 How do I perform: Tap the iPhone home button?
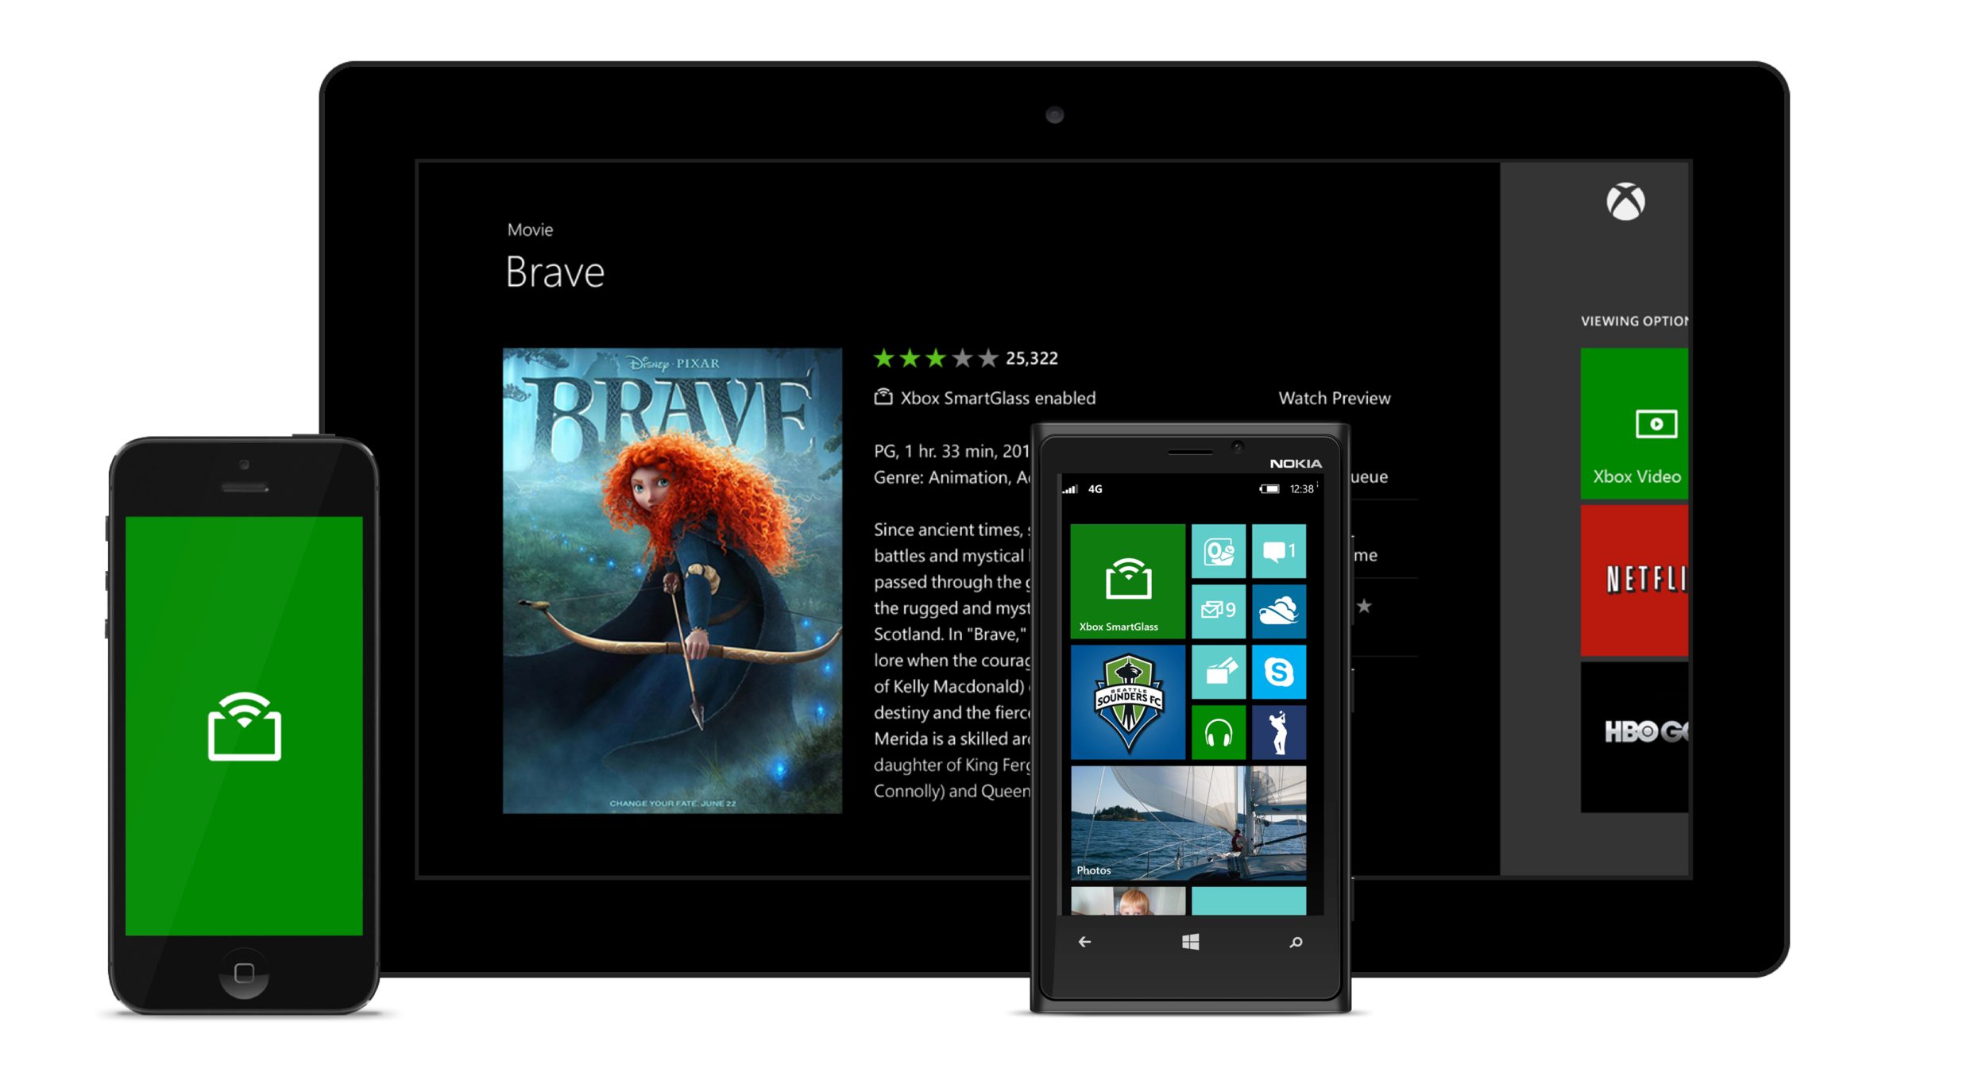244,973
